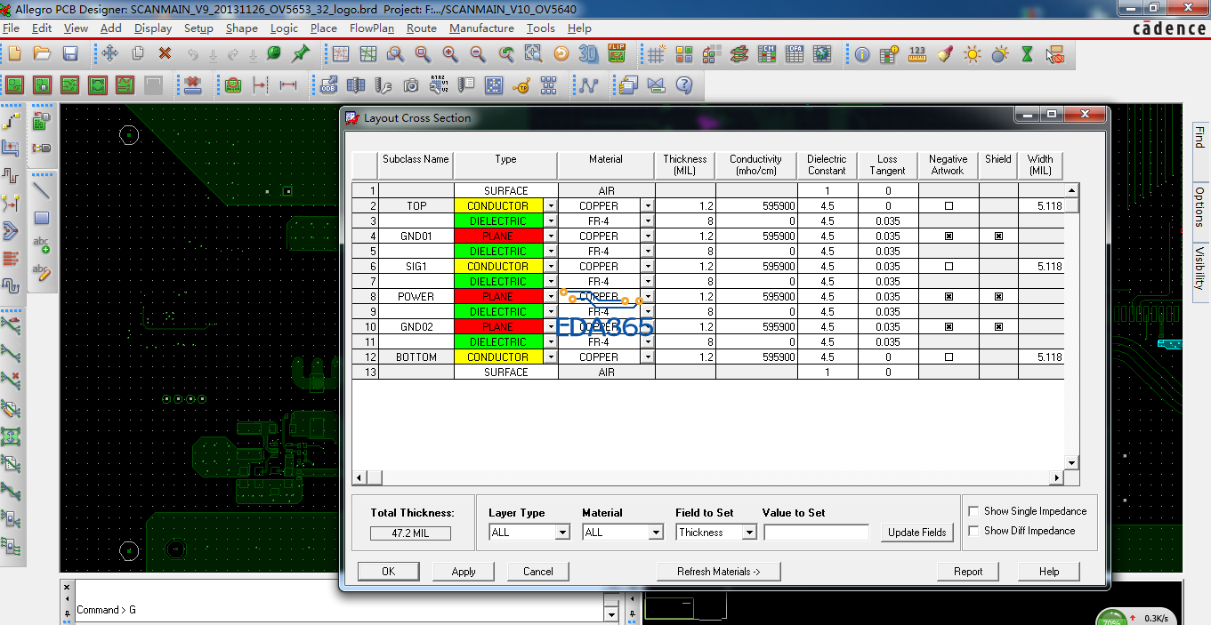Click the table's horizontal scrollbar right arrow

[1057, 478]
